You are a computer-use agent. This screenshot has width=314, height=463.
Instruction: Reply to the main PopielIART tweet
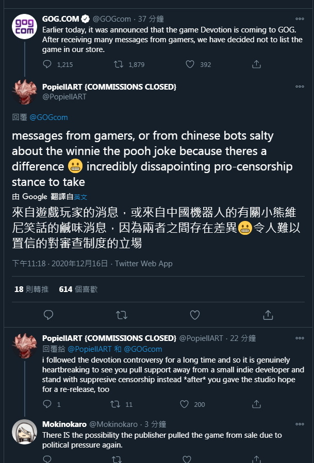(x=48, y=315)
